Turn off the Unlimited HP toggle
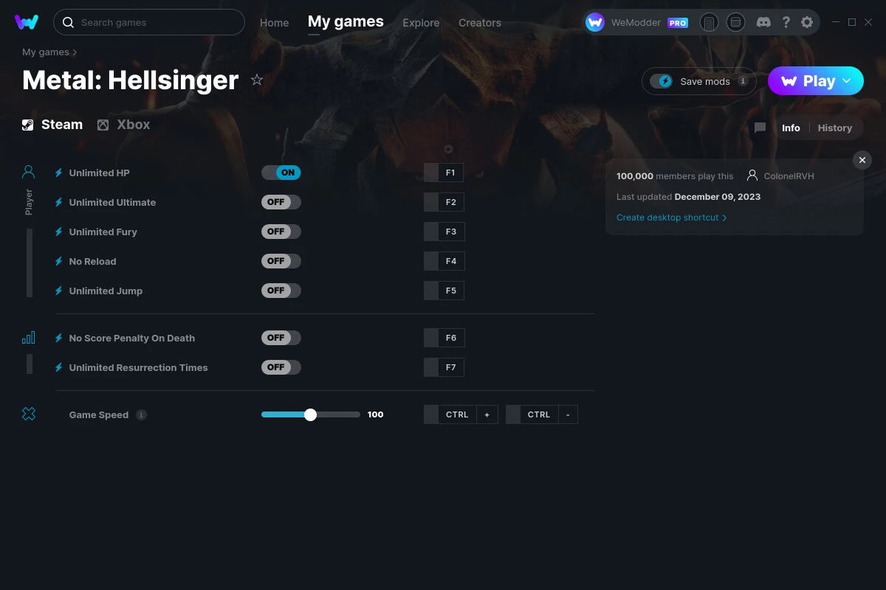886x590 pixels. click(281, 173)
